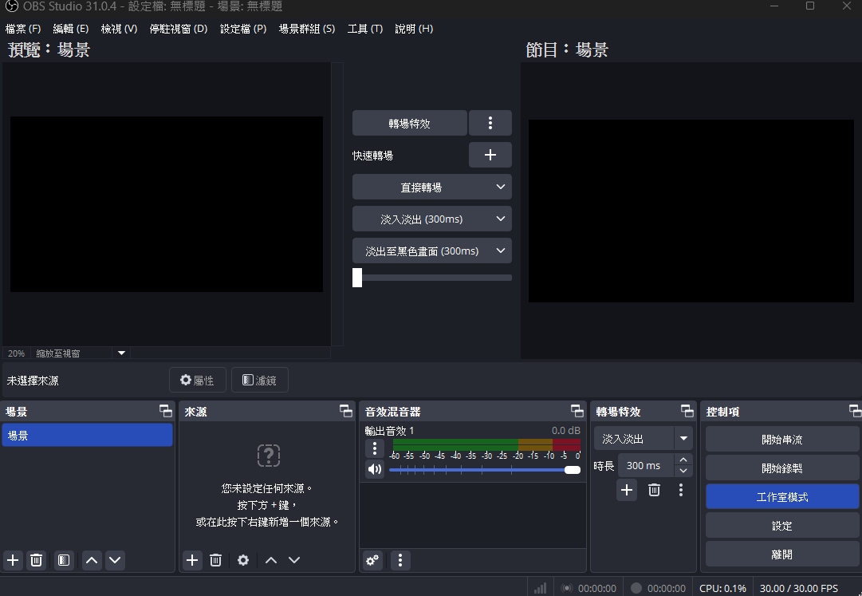Image resolution: width=862 pixels, height=596 pixels.
Task: Open the preview zoom 縮放至視窗 dropdown
Action: tap(122, 353)
